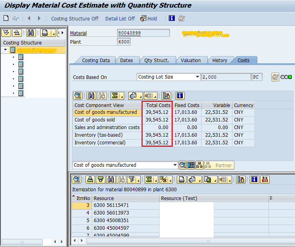Select Inventory (commercial) row

coord(164,143)
